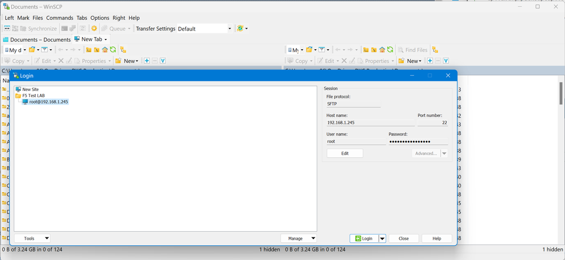565x260 pixels.
Task: Click the Compare Directories icon in main toolbar
Action: tap(7, 28)
